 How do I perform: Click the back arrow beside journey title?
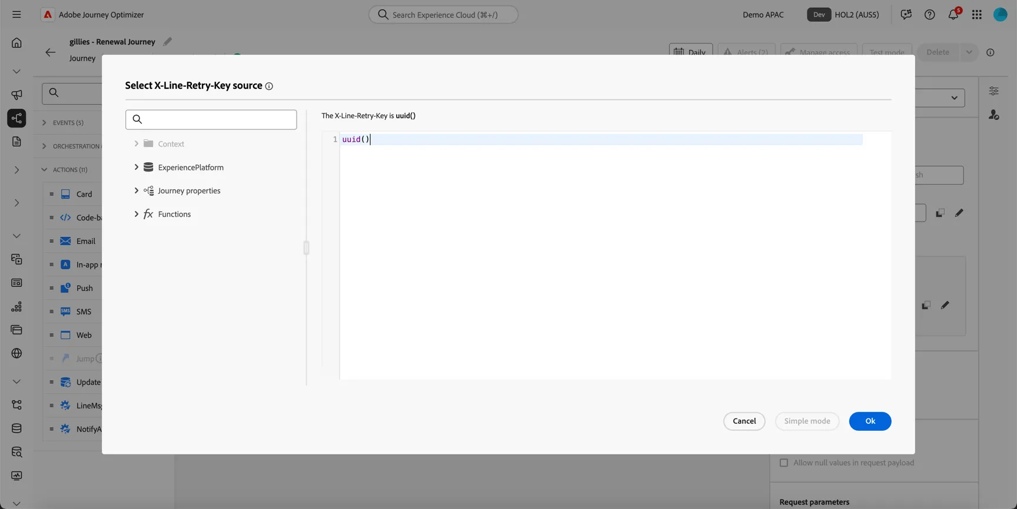[51, 52]
